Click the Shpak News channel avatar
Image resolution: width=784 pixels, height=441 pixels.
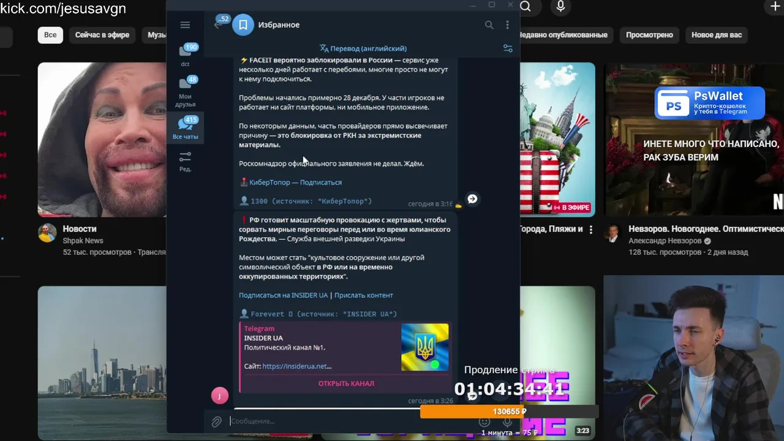coord(47,233)
